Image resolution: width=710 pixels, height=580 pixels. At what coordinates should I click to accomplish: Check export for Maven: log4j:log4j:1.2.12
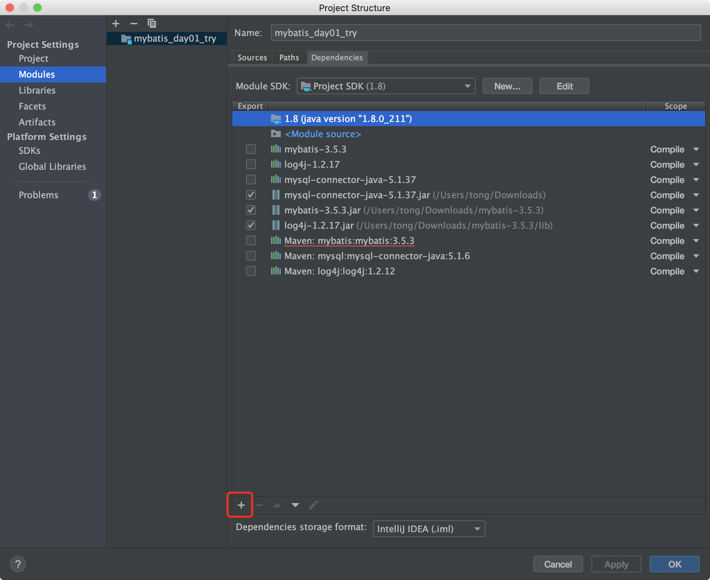(x=251, y=271)
